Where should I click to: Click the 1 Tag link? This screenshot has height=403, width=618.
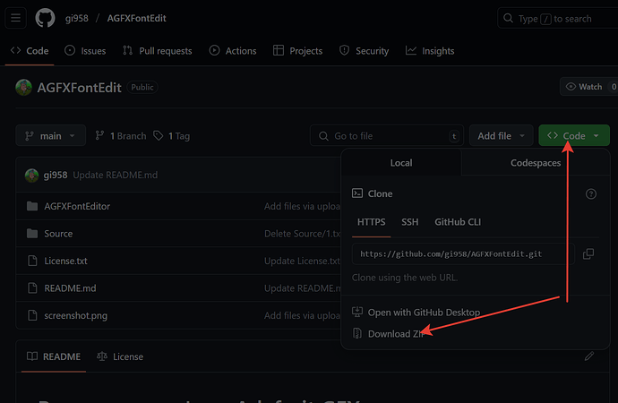click(172, 136)
